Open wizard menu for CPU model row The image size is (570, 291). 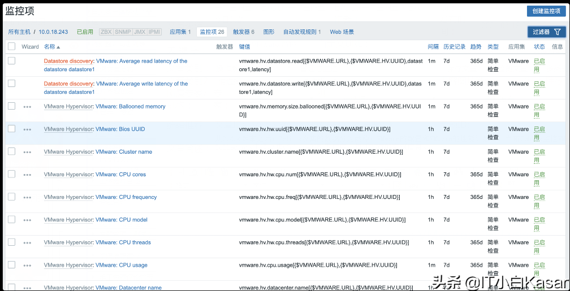pyautogui.click(x=27, y=220)
